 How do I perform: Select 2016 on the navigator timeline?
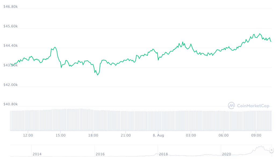pos(100,154)
